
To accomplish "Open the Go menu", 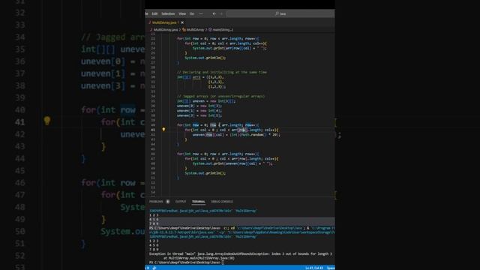I will 192,13.
